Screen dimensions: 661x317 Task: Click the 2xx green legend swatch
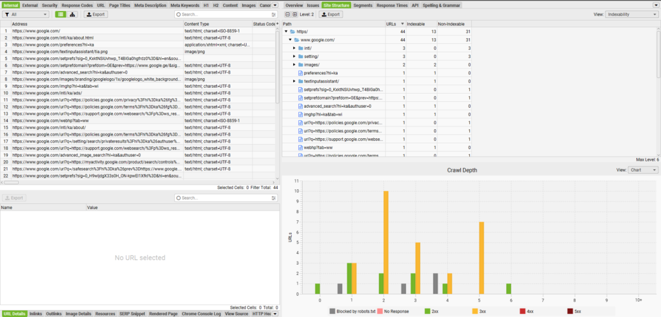(427, 311)
